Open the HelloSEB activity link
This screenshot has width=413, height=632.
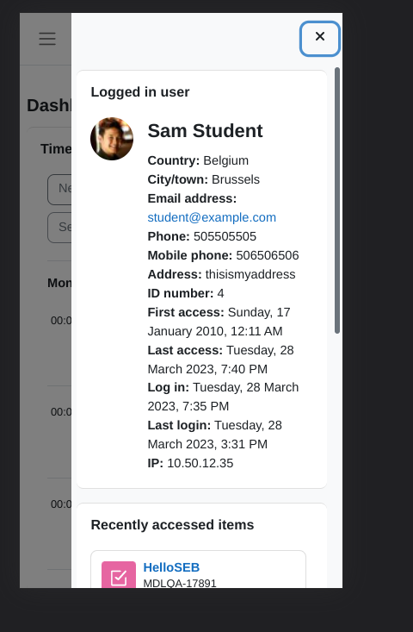[171, 567]
